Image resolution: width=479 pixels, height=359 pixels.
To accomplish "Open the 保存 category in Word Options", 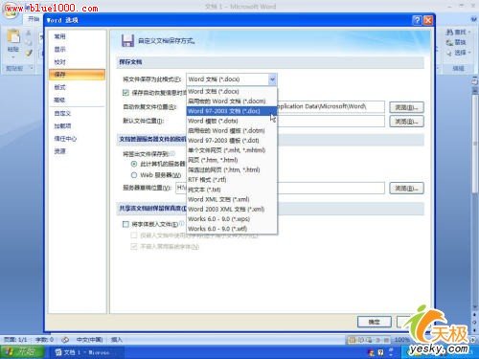I will (x=77, y=75).
